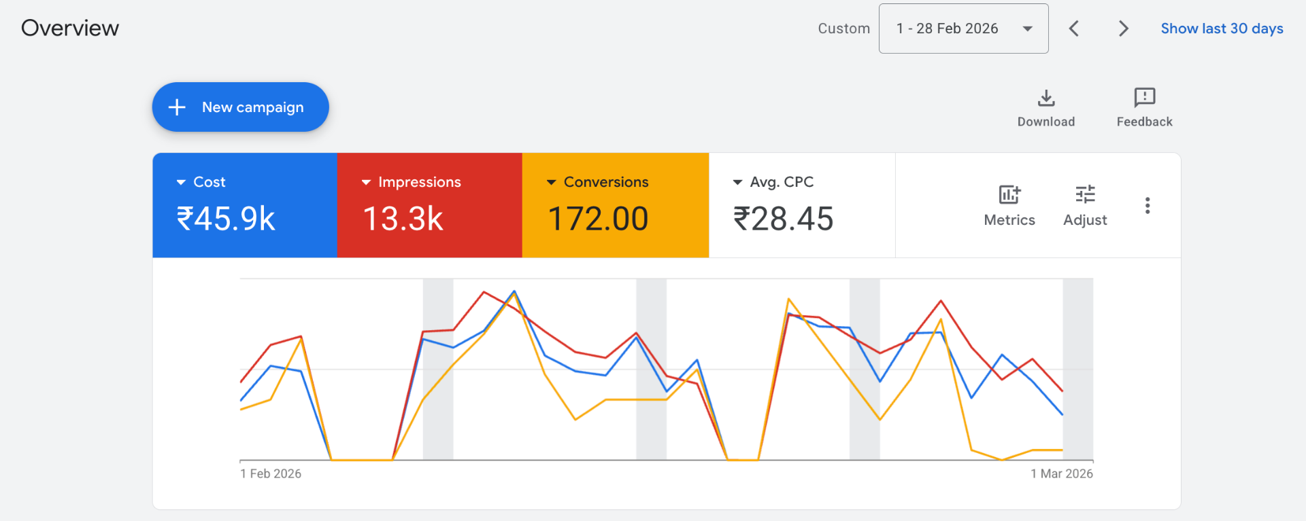Click the Download icon
Viewport: 1306px width, 521px height.
click(x=1046, y=98)
